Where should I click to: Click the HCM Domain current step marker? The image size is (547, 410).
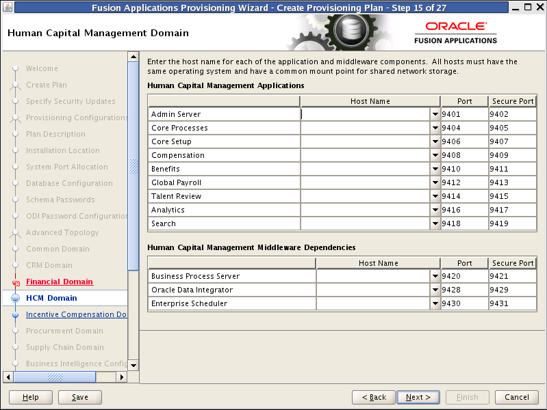(x=15, y=298)
